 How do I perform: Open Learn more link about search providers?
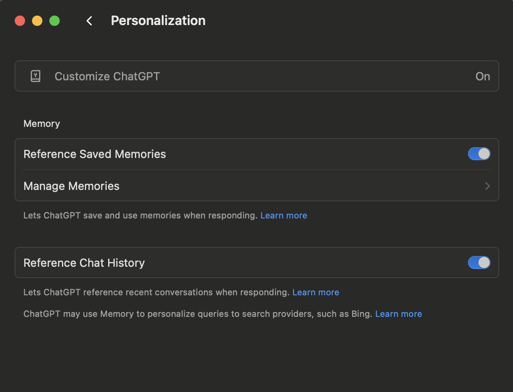click(398, 314)
